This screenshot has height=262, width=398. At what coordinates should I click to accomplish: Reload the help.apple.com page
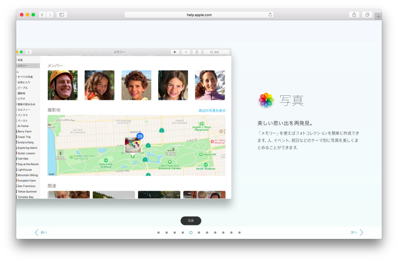point(270,15)
